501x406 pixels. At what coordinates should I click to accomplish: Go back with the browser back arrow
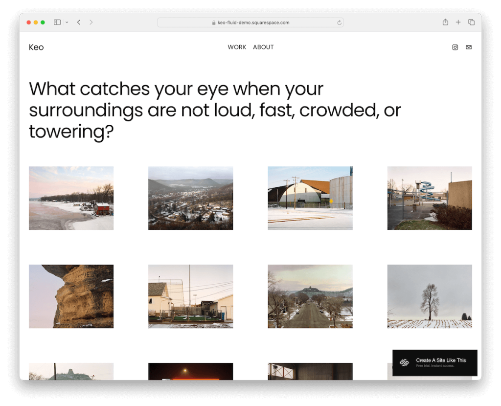(x=79, y=23)
